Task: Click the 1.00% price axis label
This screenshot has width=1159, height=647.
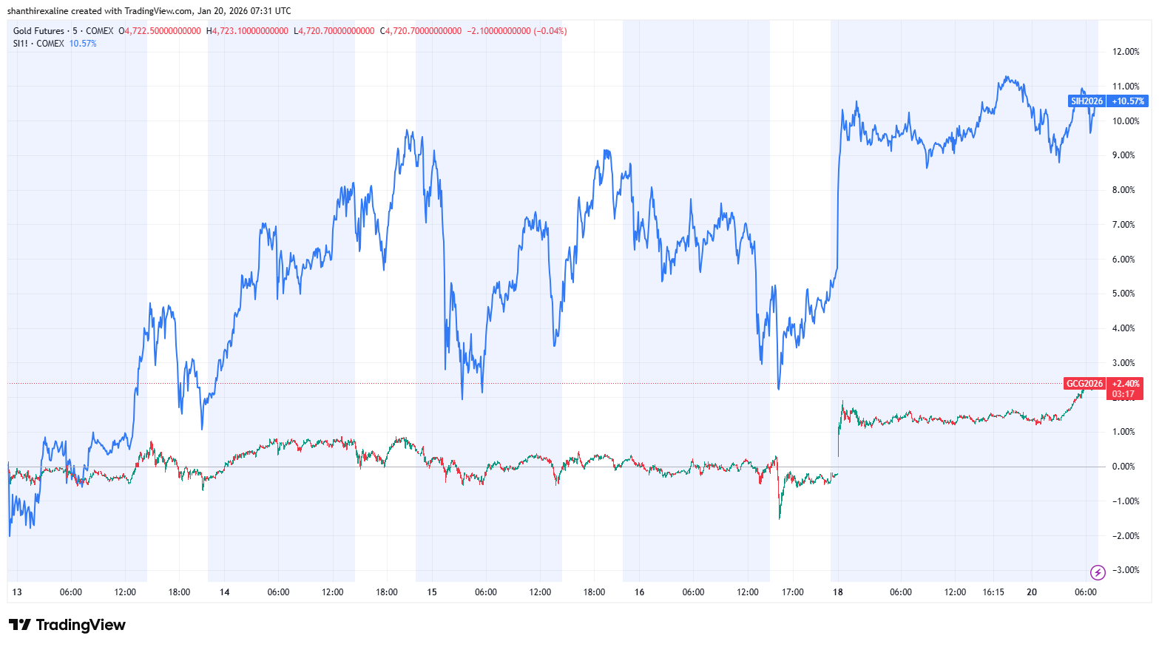Action: pos(1123,432)
